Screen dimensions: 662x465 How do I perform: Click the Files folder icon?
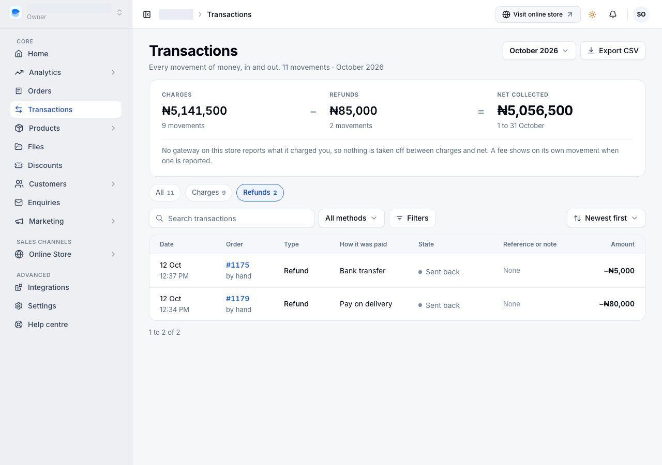tap(19, 147)
